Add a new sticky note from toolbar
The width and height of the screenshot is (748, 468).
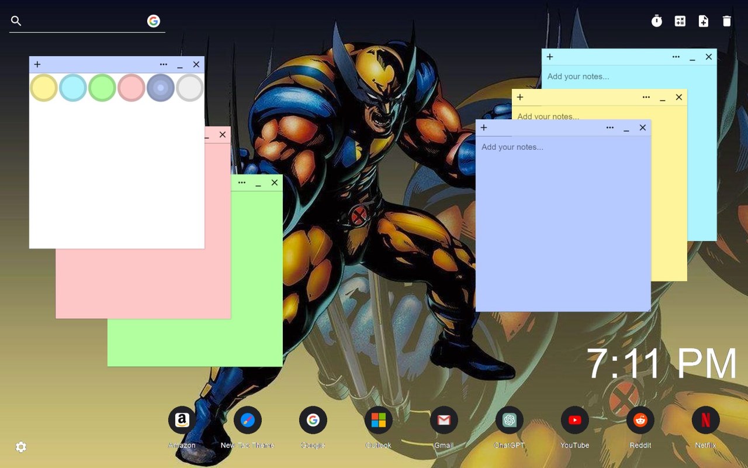point(704,21)
